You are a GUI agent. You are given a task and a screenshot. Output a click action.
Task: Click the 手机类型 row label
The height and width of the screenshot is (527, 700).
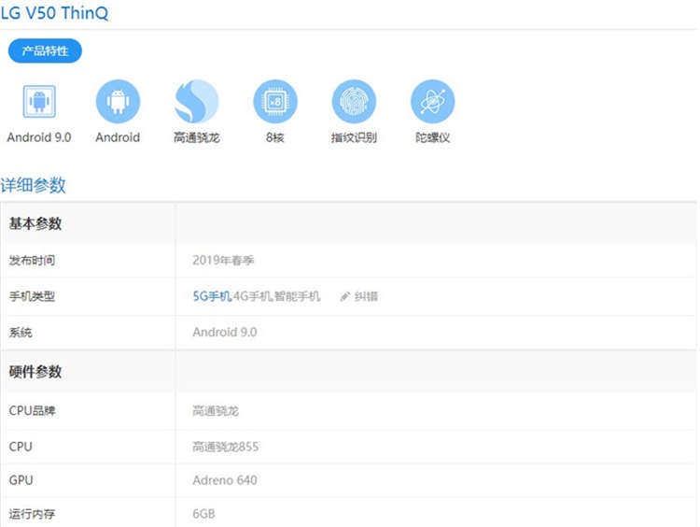pos(32,296)
